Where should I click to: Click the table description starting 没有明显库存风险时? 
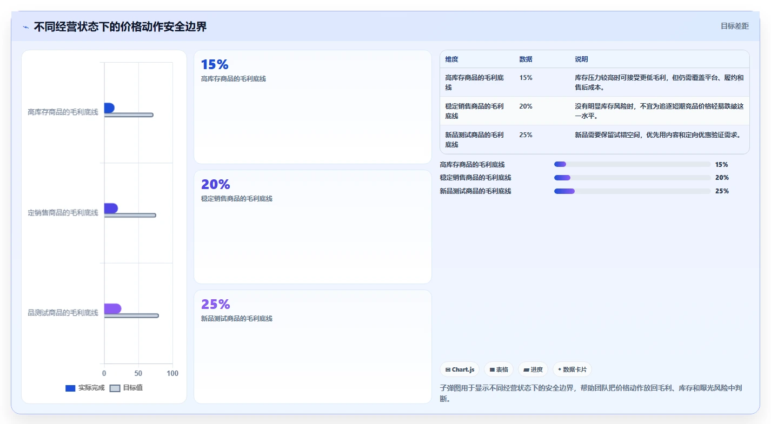659,111
